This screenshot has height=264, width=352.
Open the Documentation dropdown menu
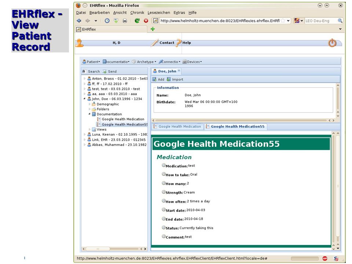coord(116,62)
